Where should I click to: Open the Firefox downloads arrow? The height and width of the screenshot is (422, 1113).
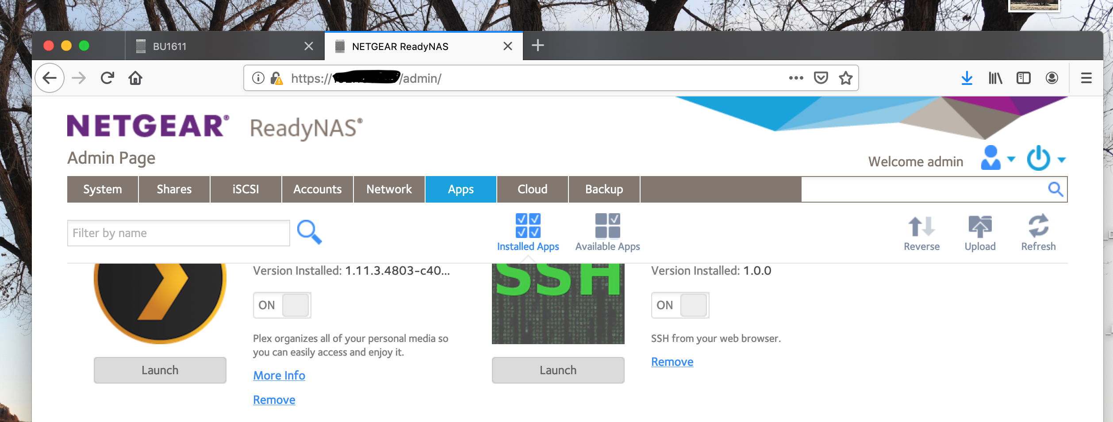coord(967,78)
